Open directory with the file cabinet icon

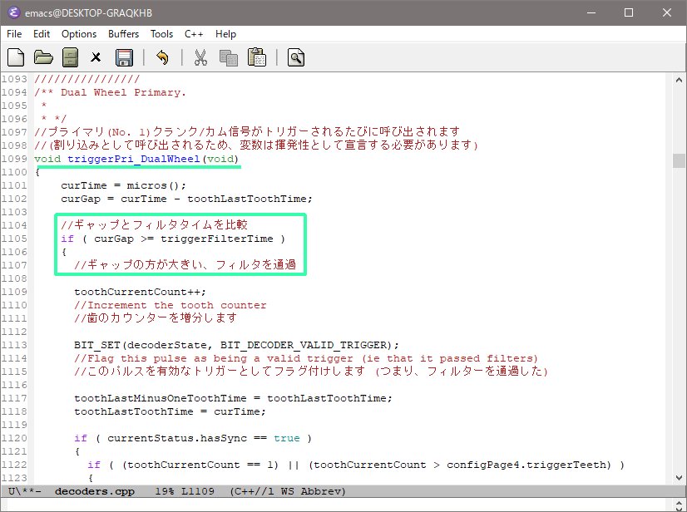[70, 57]
